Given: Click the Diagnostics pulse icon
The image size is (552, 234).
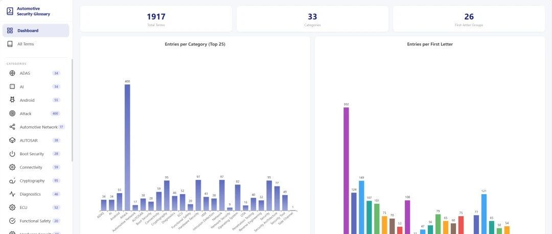Looking at the screenshot, I should (12, 194).
